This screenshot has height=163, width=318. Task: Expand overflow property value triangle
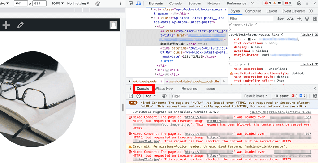coord(254,51)
